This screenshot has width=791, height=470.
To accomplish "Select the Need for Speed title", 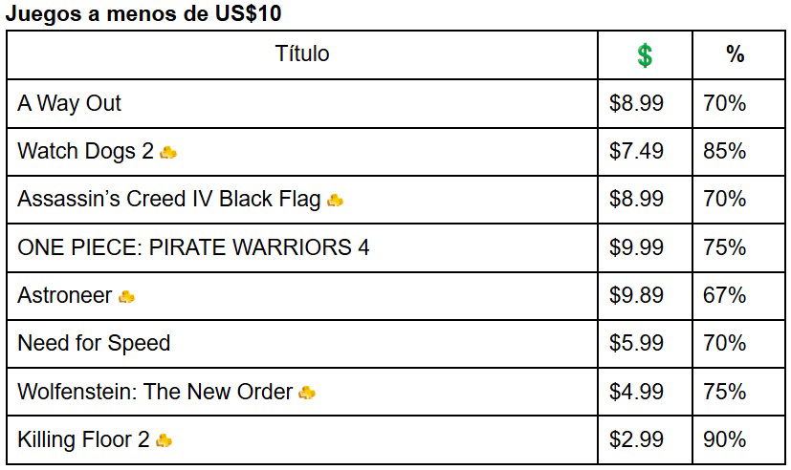I will (94, 344).
